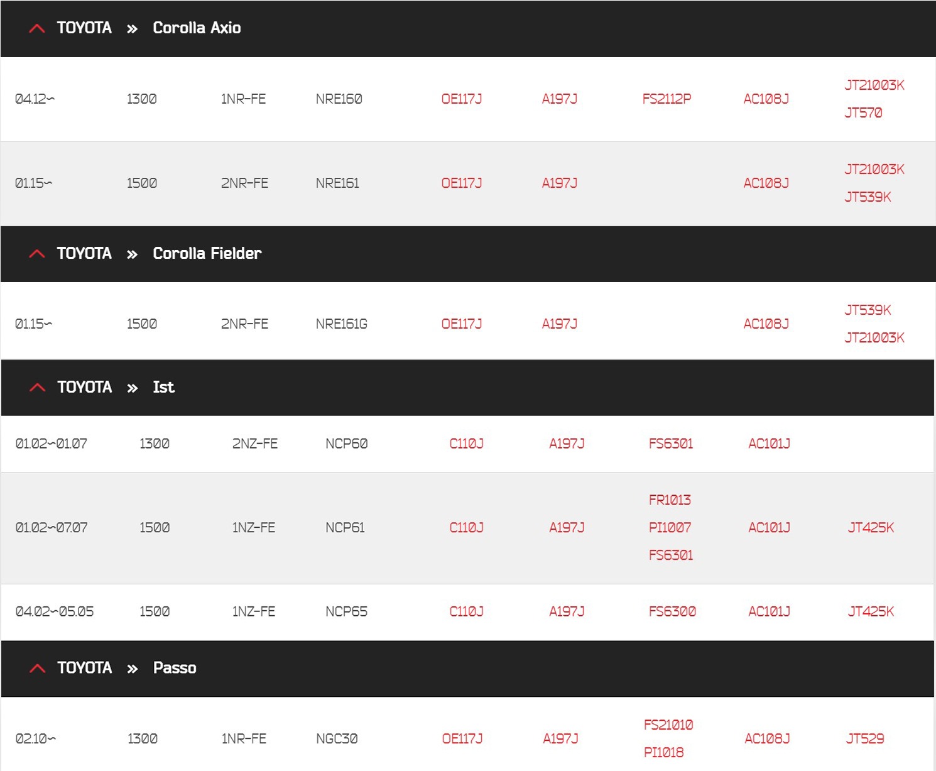Click AC108J link in NRE161G row

tap(766, 324)
